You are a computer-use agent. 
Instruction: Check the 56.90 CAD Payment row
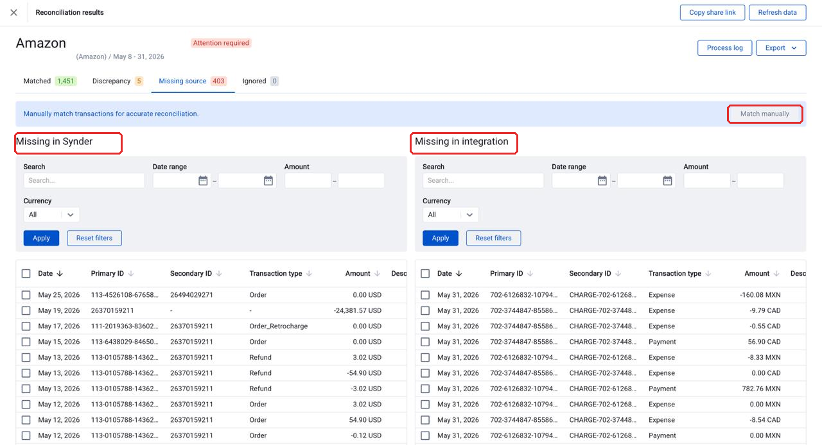(425, 342)
